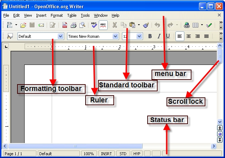
Task: Show more Formatting toolbar buttons chevron
Action: tap(221, 34)
